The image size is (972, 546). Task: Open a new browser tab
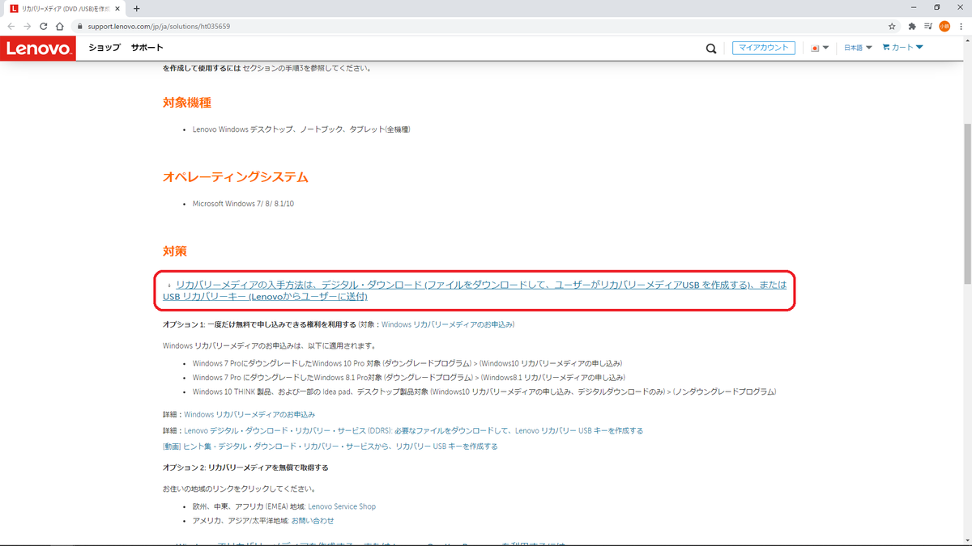click(x=136, y=8)
